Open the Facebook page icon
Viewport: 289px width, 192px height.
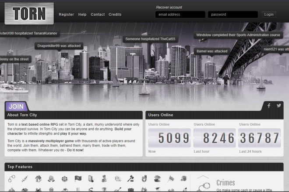[x=269, y=106]
